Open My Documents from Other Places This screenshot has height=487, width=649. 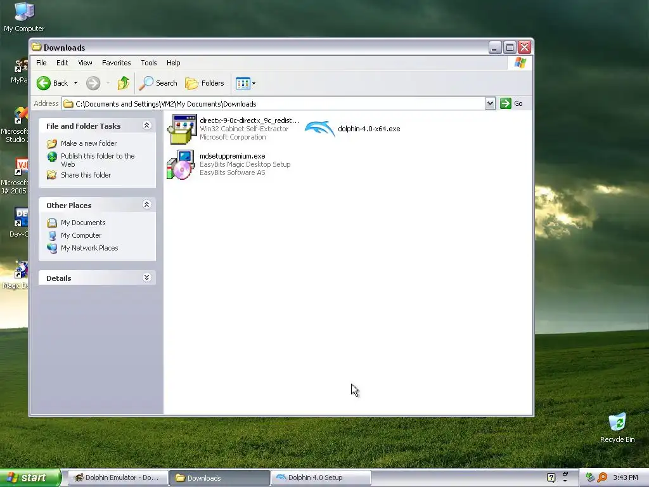tap(83, 223)
